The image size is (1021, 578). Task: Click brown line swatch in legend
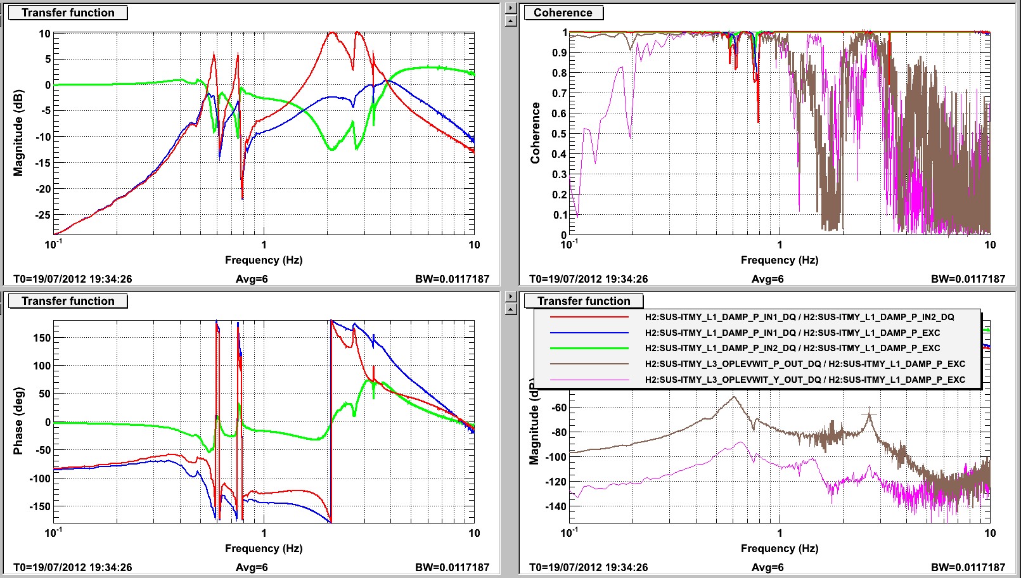click(589, 364)
